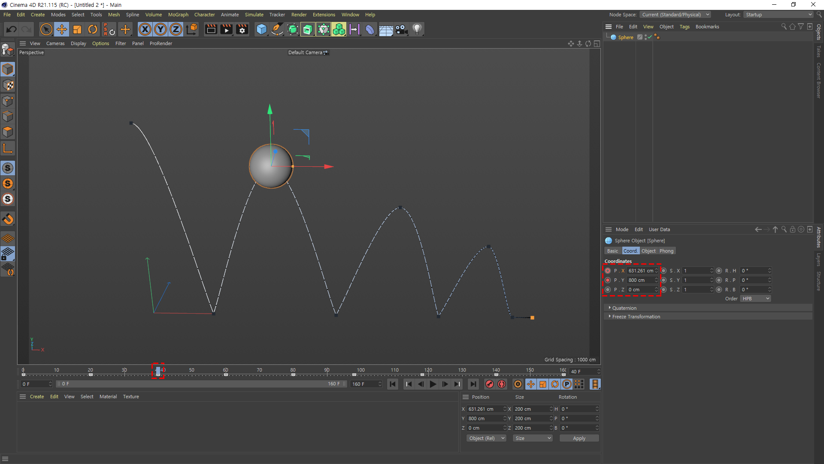Click the Light object icon
The height and width of the screenshot is (464, 824).
pos(417,30)
